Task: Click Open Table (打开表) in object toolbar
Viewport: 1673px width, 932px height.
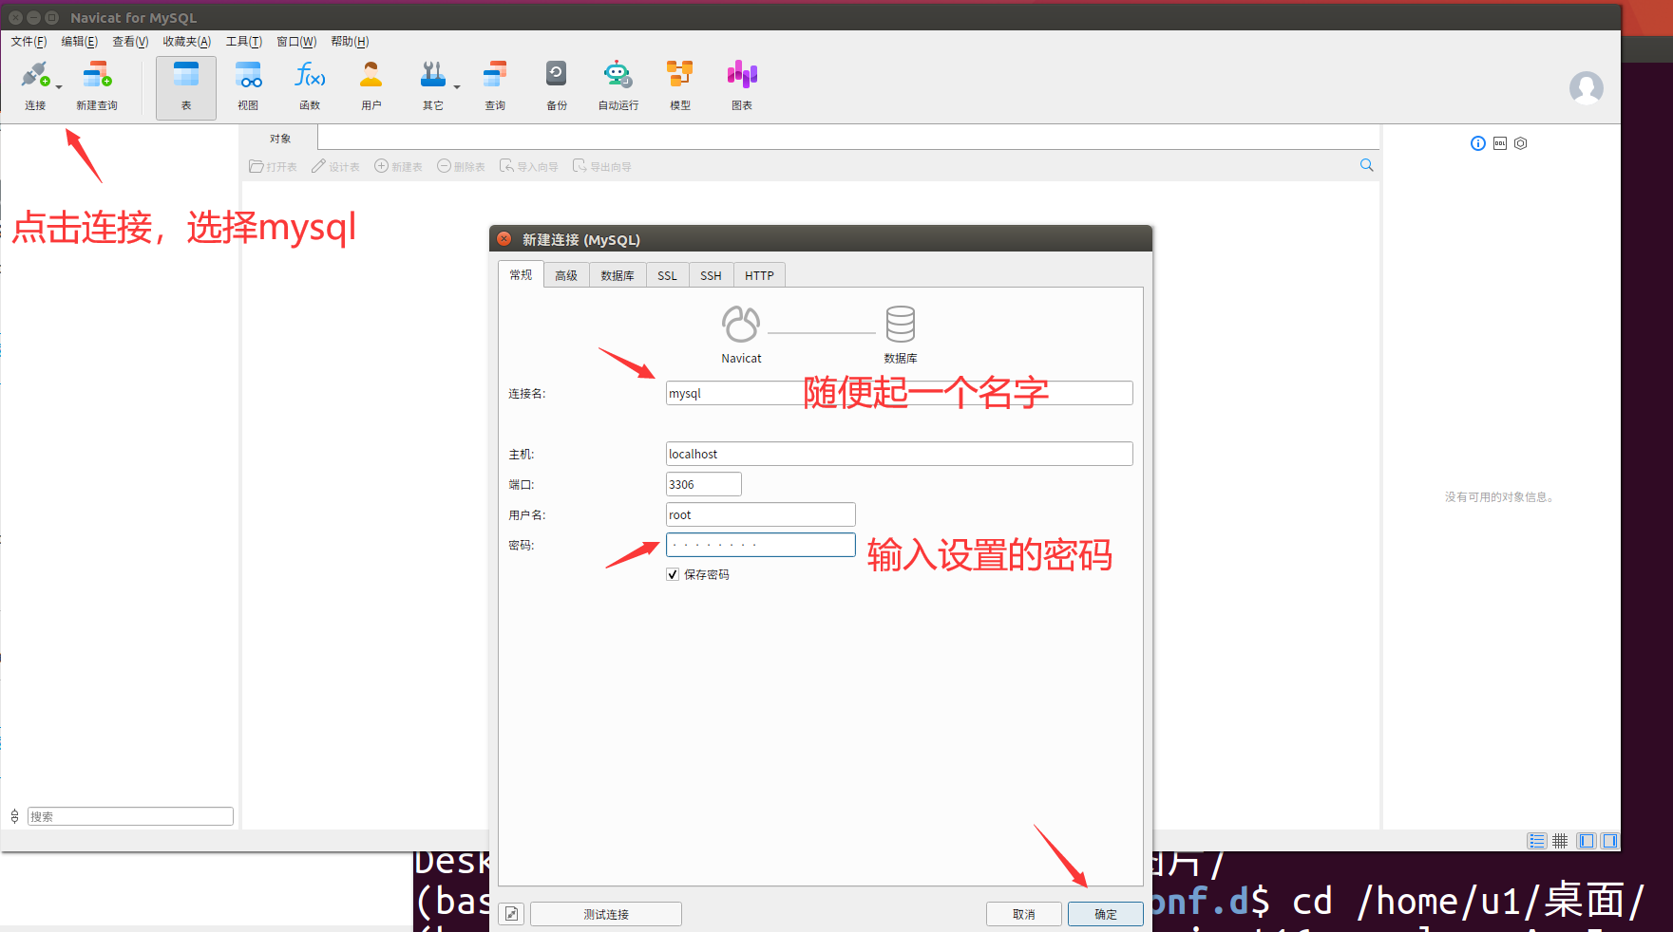Action: pyautogui.click(x=273, y=166)
